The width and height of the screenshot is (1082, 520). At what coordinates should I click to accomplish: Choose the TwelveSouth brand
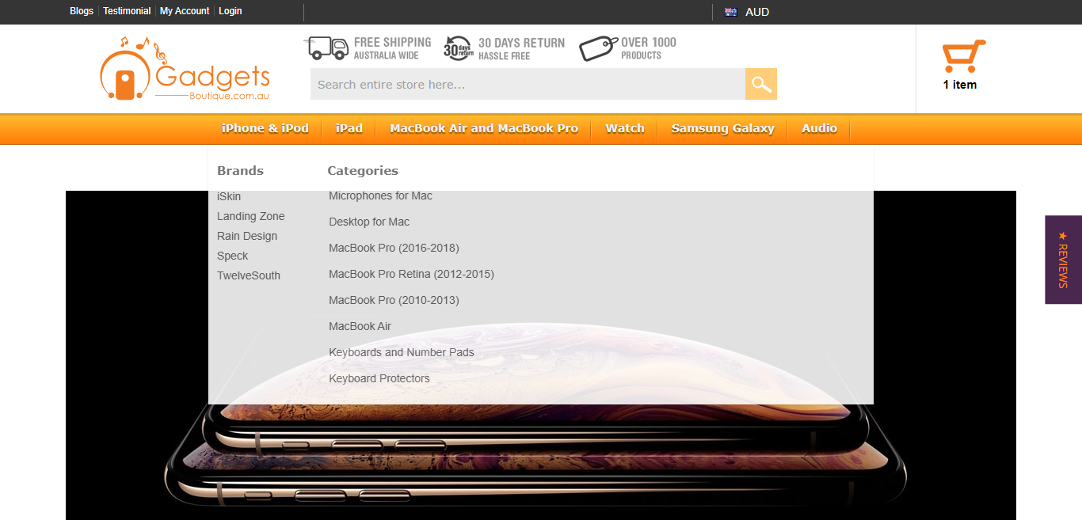point(249,275)
